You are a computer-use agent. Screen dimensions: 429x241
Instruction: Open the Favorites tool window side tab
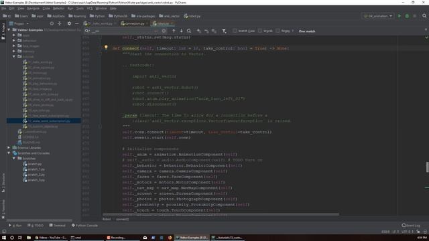click(3, 209)
